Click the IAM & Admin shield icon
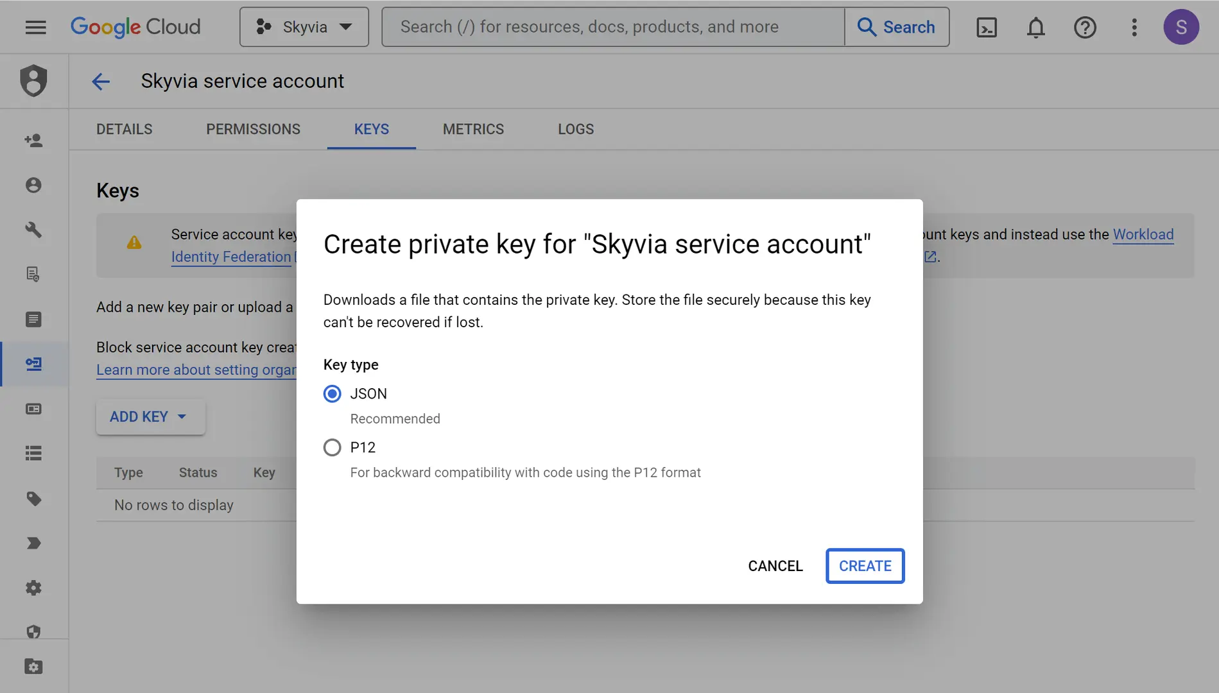Screen dimensions: 1219x693 point(33,81)
